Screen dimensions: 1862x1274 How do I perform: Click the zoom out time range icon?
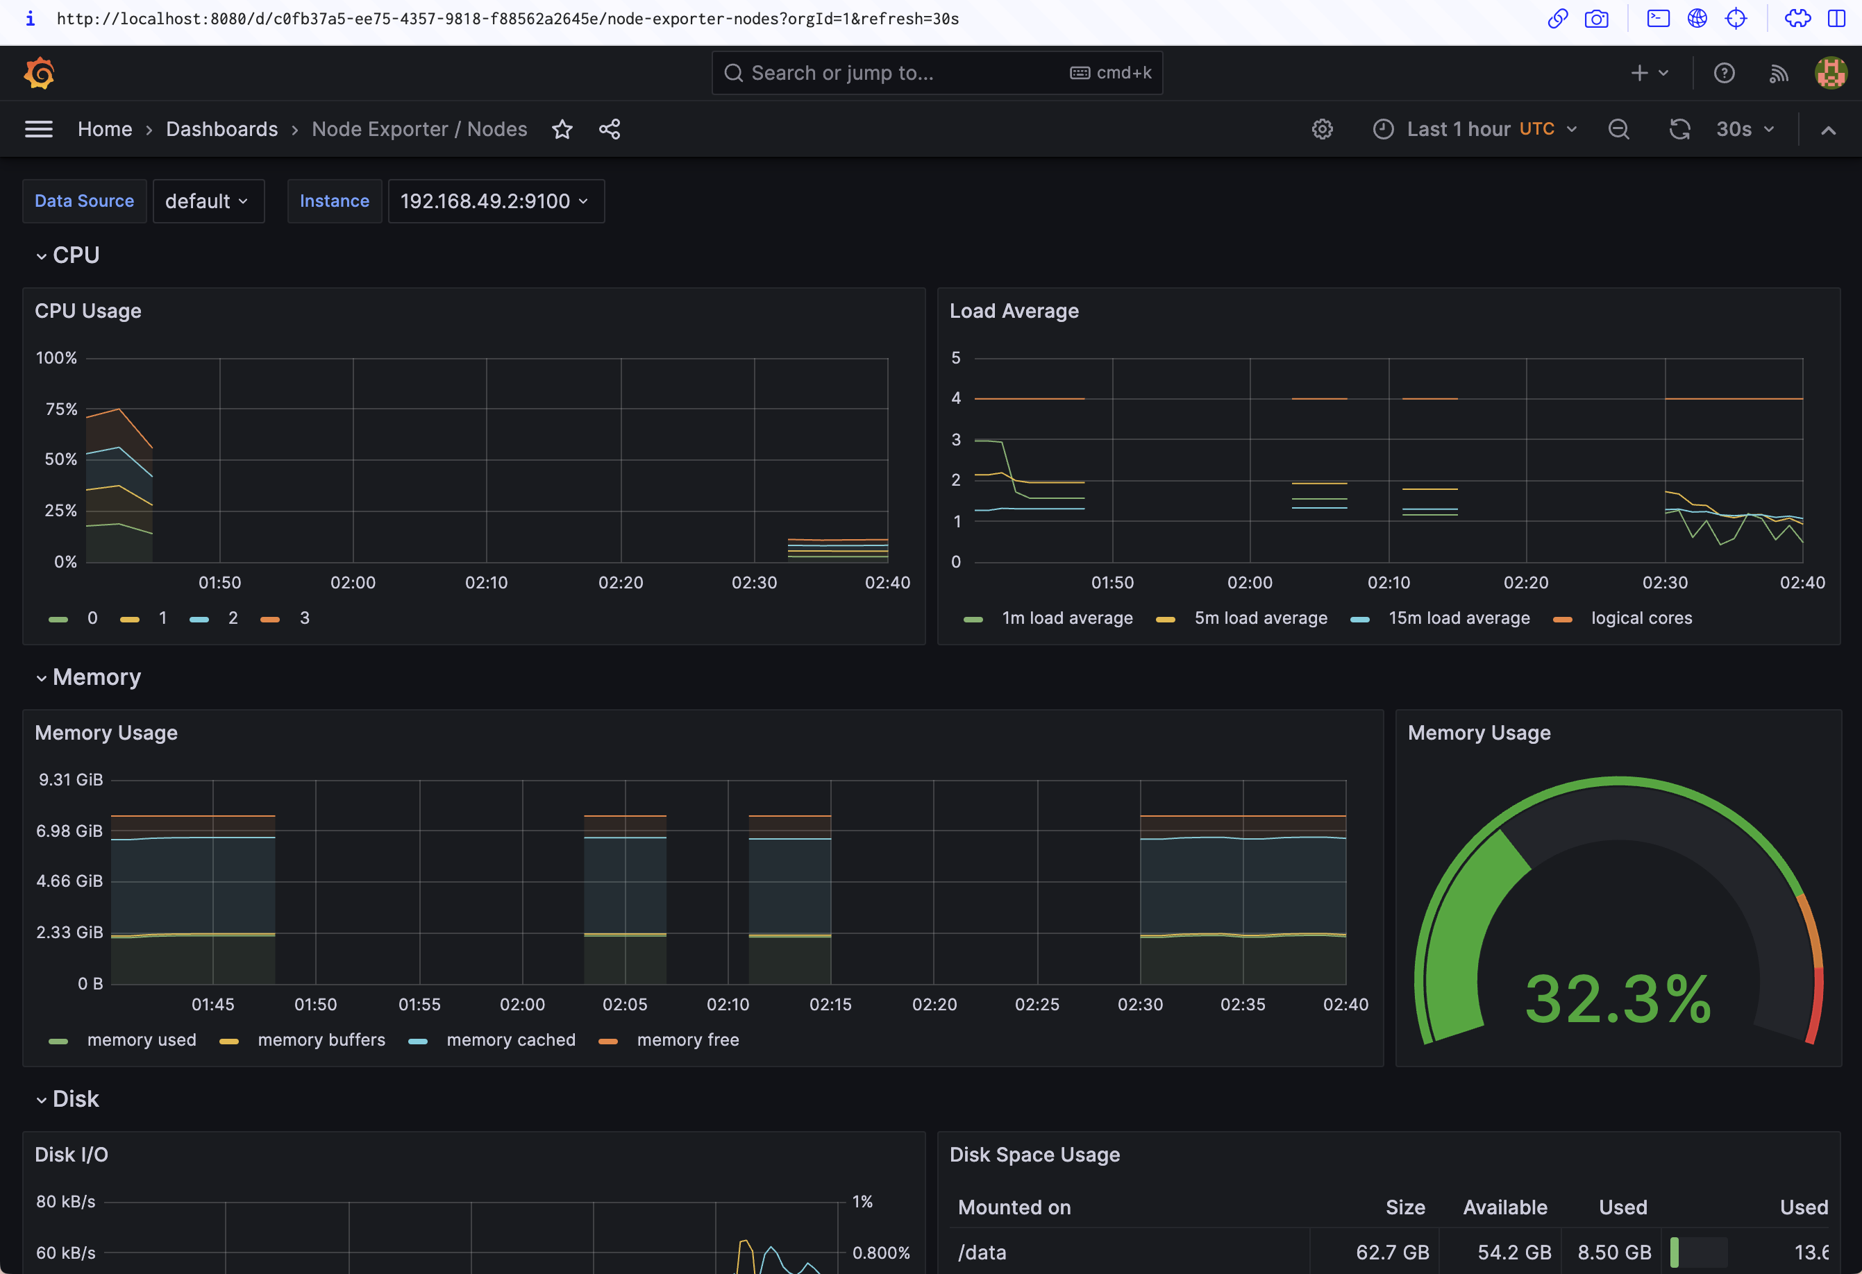(1618, 129)
